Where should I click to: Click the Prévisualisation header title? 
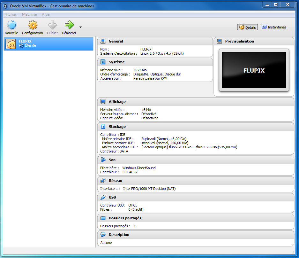pos(240,41)
